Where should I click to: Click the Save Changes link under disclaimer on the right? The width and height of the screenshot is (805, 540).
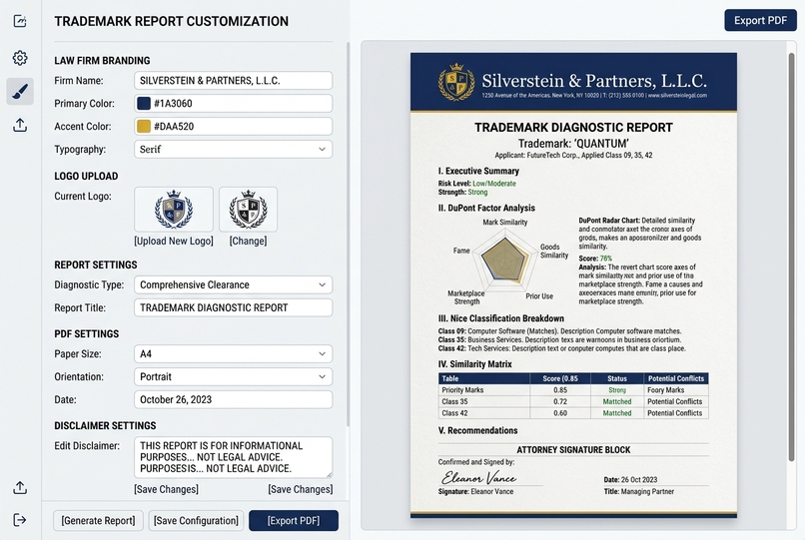pos(301,490)
